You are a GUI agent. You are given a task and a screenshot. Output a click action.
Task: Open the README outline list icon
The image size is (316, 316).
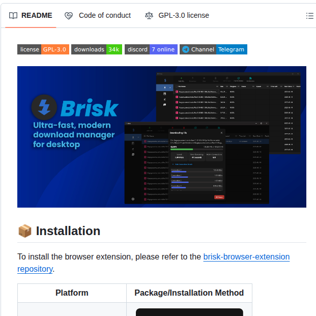point(309,16)
